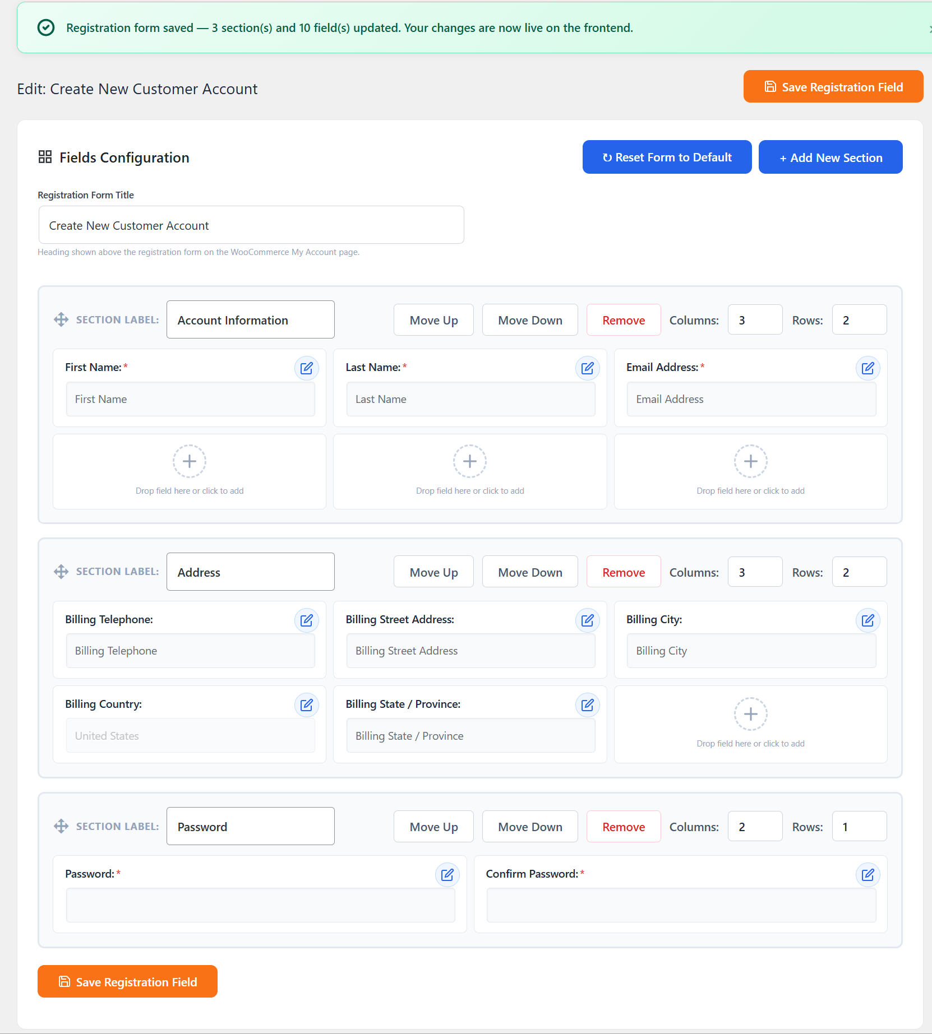This screenshot has width=932, height=1034.
Task: Edit the Password field via pencil icon
Action: (447, 875)
